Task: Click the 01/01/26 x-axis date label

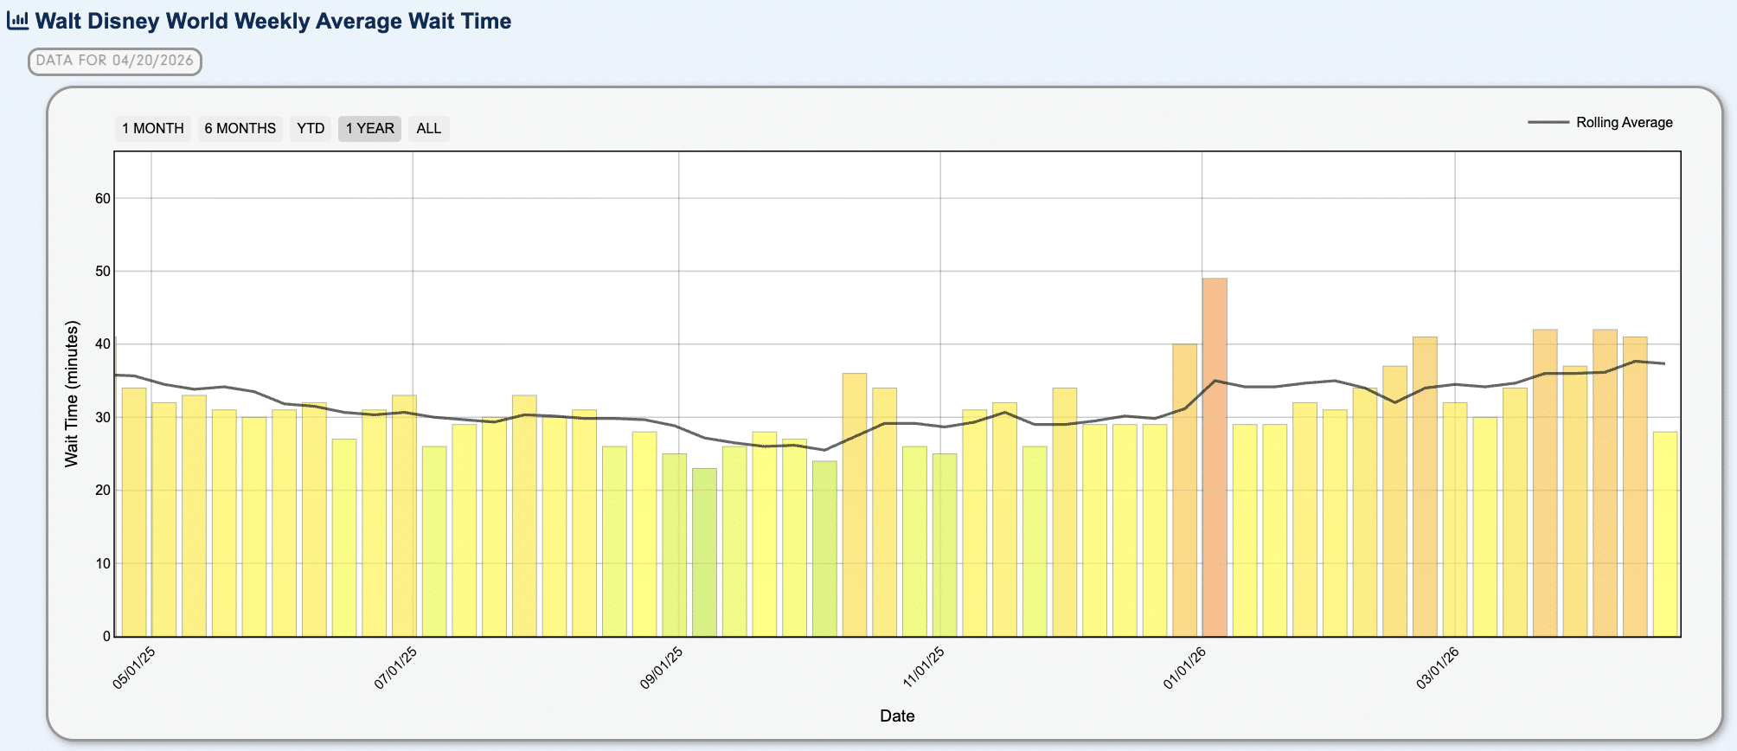Action: [x=1185, y=668]
